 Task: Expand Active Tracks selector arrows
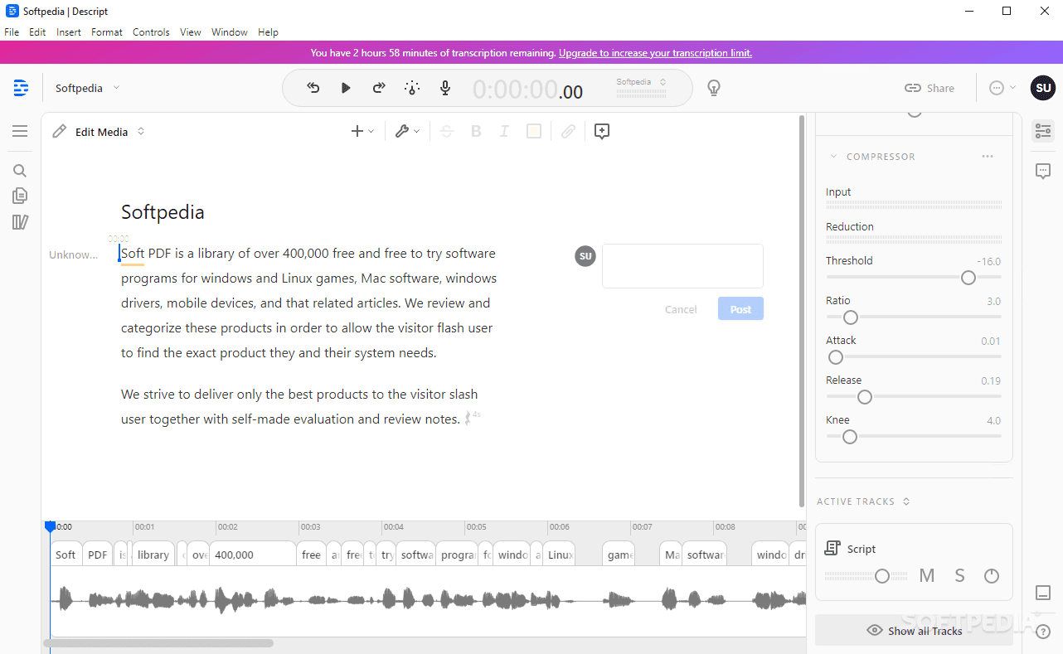coord(906,501)
